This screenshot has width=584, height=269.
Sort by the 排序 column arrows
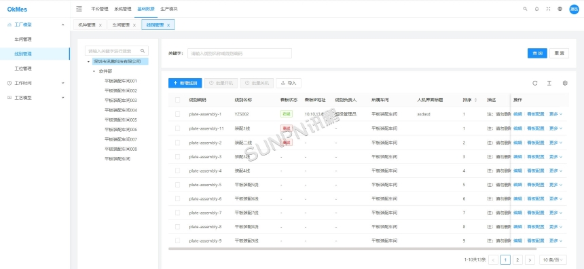(475, 100)
